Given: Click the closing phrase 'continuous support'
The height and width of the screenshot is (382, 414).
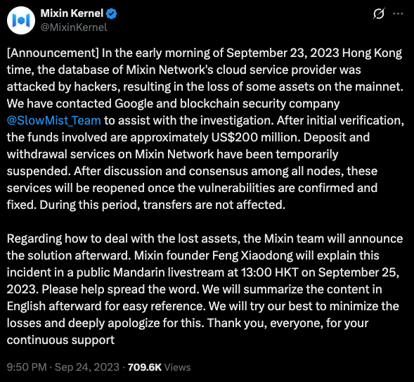Looking at the screenshot, I should coord(60,340).
